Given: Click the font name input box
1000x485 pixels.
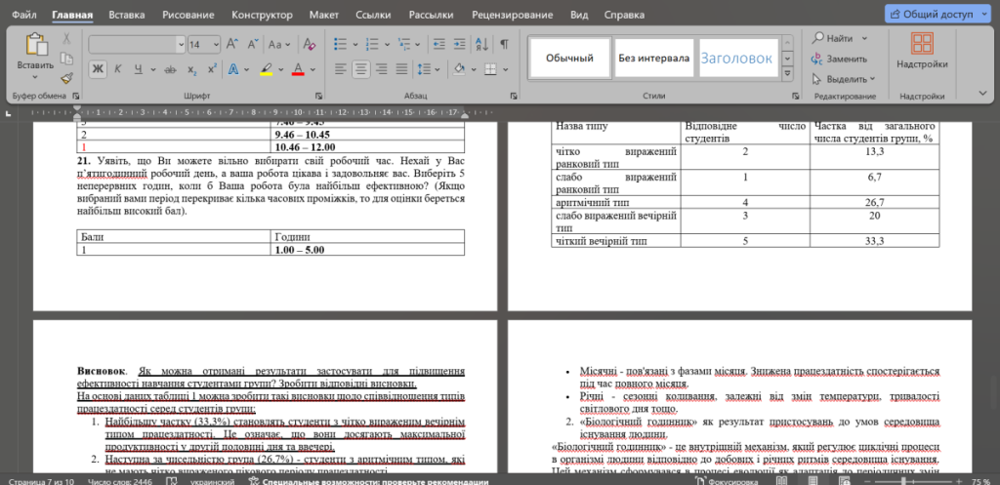Looking at the screenshot, I should (x=131, y=44).
